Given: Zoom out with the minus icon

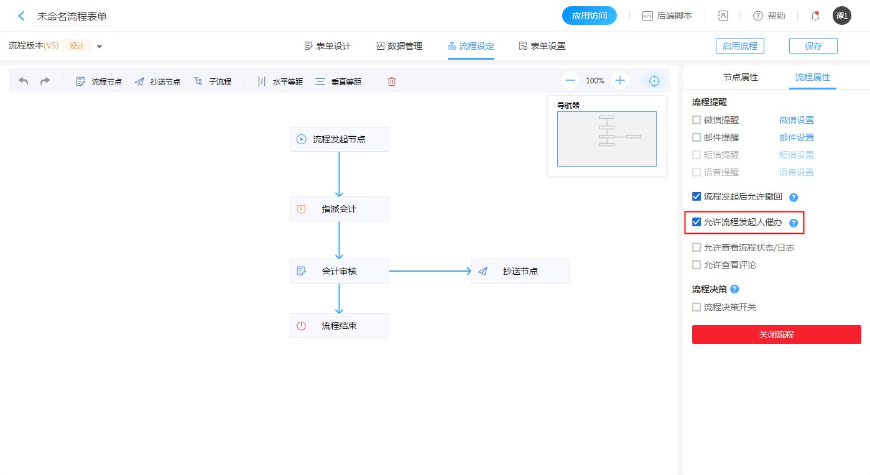Looking at the screenshot, I should 570,81.
